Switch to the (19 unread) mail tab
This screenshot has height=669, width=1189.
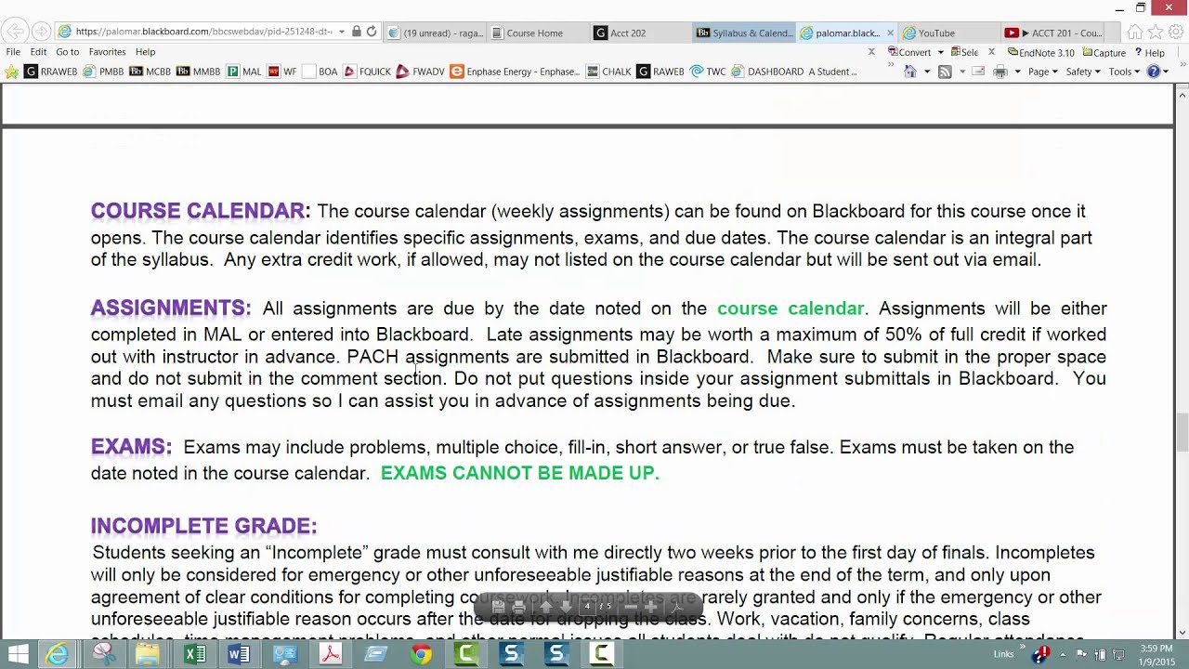coord(435,33)
